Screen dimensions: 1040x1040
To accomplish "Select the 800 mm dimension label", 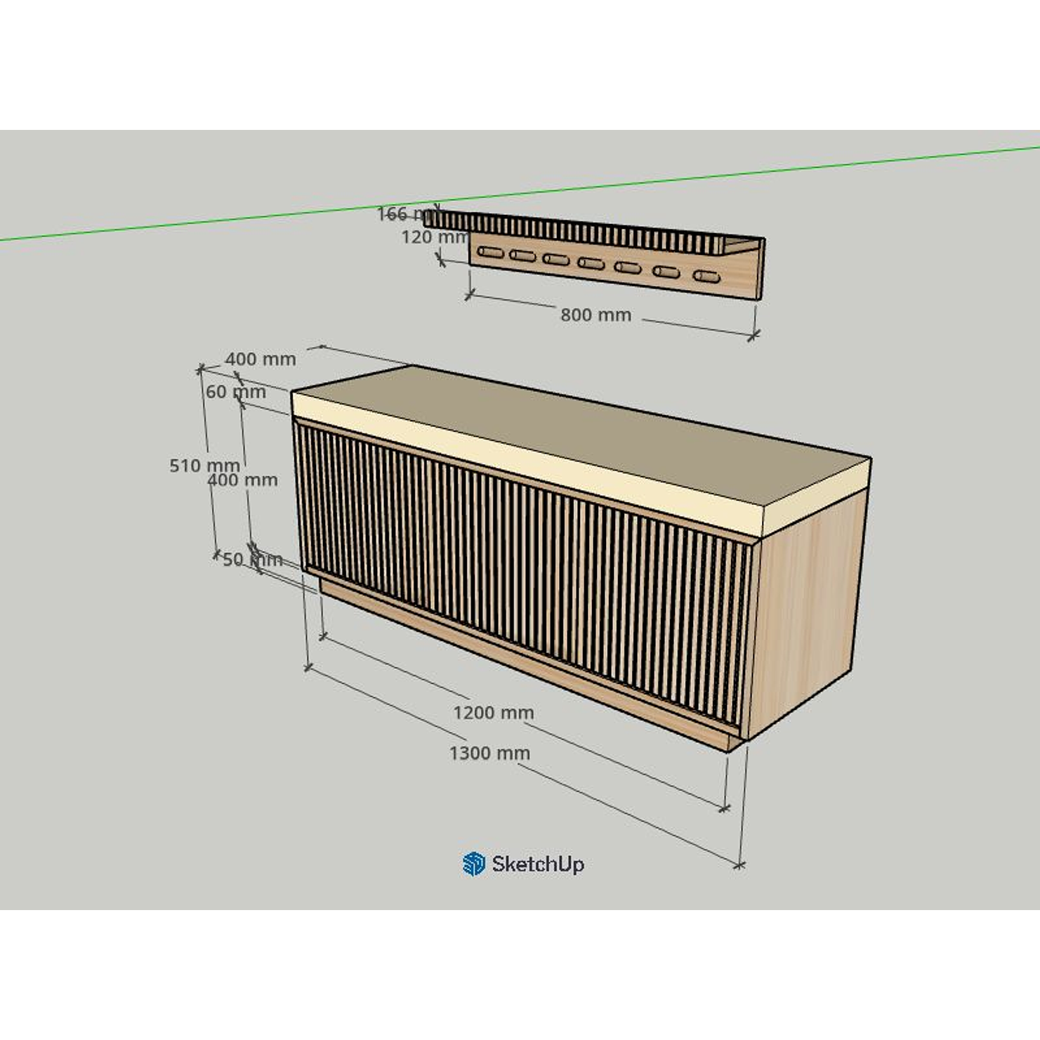I will [x=595, y=315].
